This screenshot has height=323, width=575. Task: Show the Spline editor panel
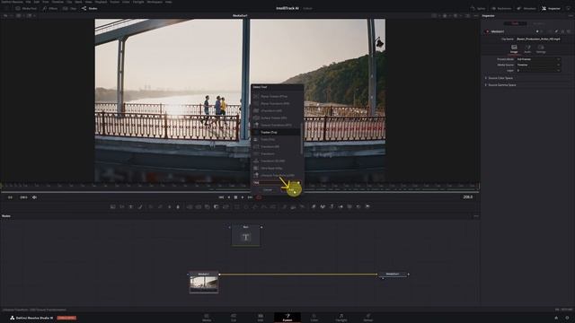(x=478, y=8)
